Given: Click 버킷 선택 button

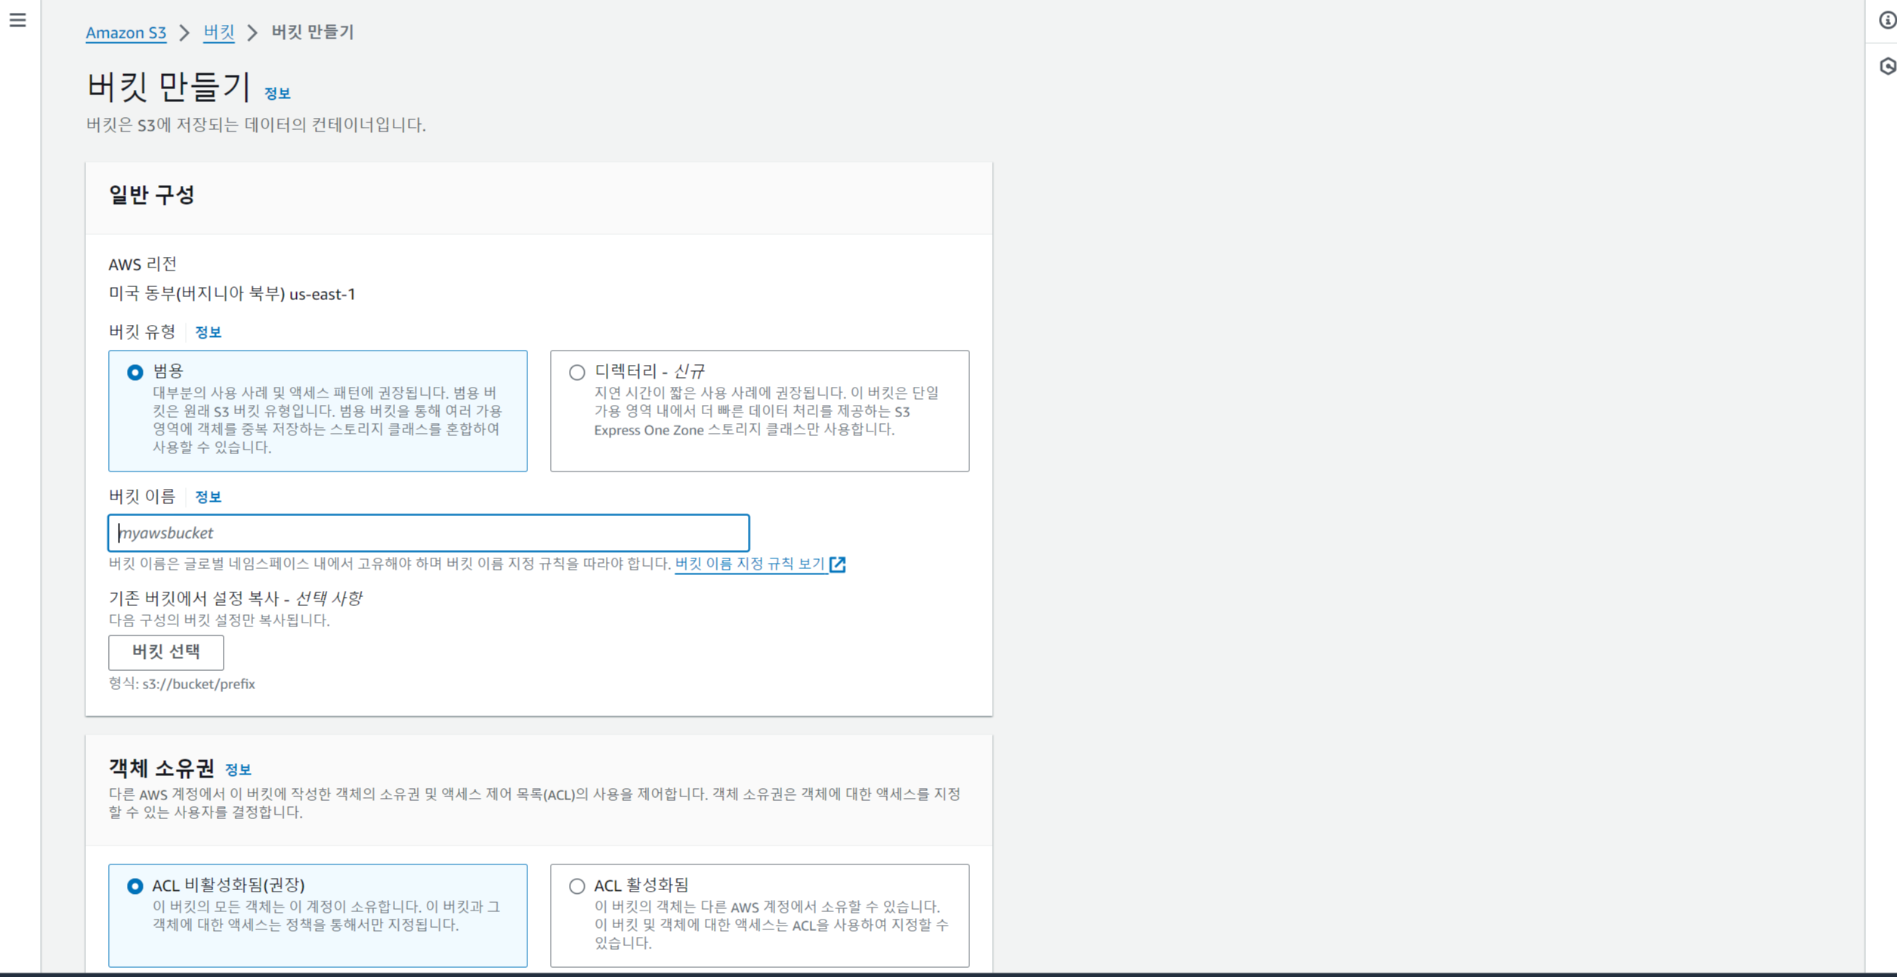Looking at the screenshot, I should (x=166, y=652).
